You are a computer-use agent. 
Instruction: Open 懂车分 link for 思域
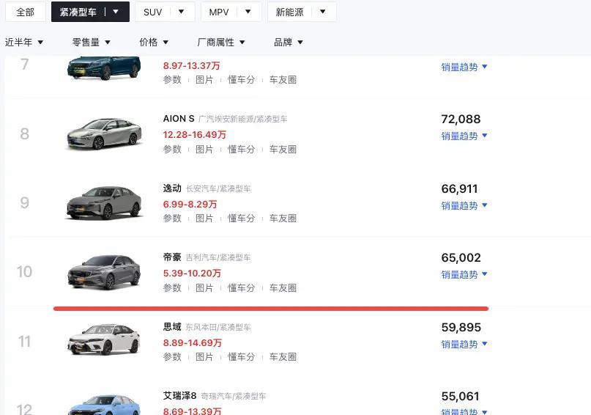click(241, 357)
